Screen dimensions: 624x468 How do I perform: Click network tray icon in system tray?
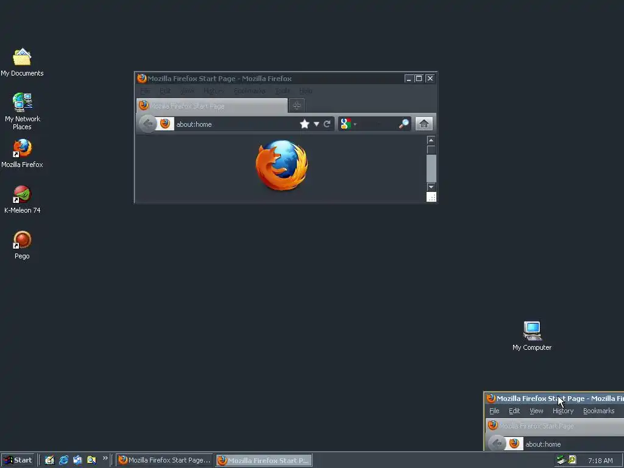tap(561, 460)
